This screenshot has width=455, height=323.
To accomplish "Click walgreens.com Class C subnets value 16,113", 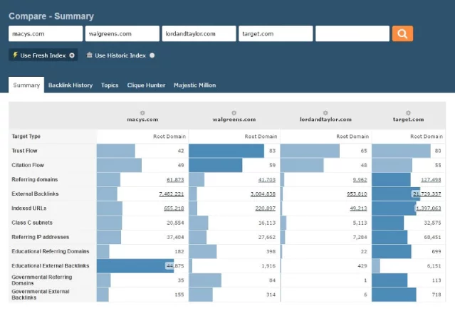I will click(267, 223).
